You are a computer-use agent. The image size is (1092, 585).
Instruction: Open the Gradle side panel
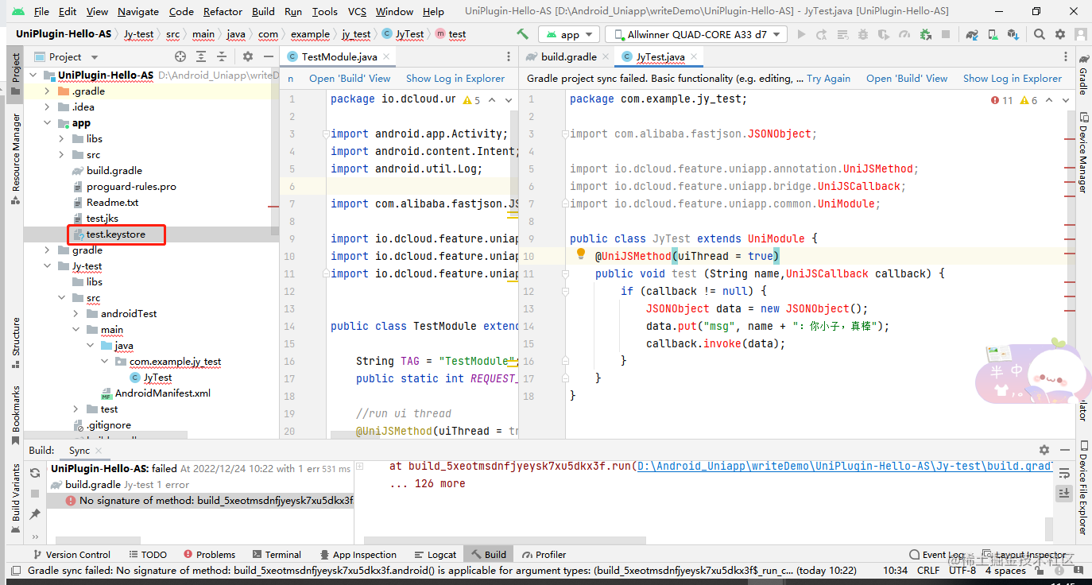(1083, 76)
